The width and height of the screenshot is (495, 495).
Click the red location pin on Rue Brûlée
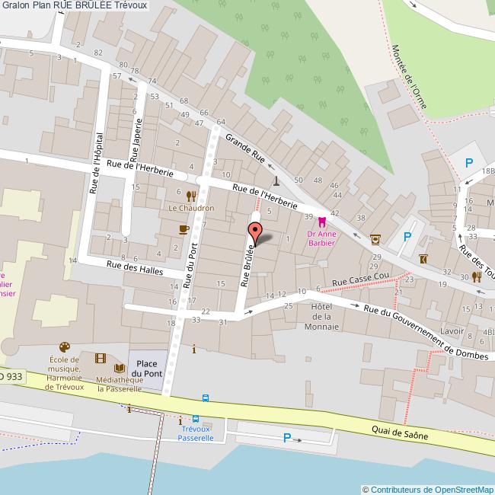point(255,234)
